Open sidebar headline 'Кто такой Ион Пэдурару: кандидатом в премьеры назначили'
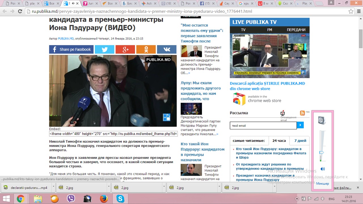Image resolution: width=363 pixels, height=204 pixels. pyautogui.click(x=202, y=152)
